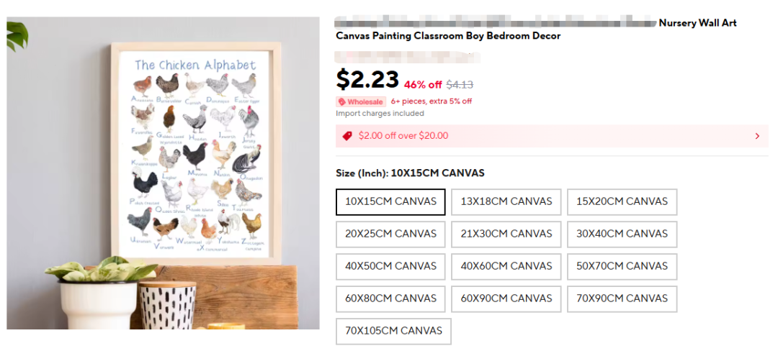Select the 10X15CM CANVAS size option

(390, 201)
